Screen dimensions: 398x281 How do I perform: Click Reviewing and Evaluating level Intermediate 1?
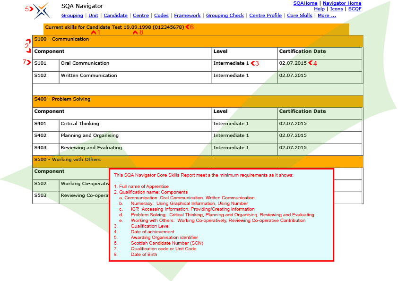click(245, 150)
